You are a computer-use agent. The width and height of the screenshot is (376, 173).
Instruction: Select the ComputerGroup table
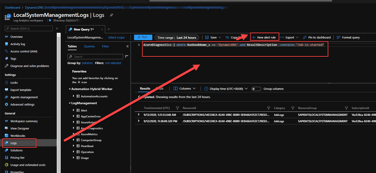tap(91, 140)
